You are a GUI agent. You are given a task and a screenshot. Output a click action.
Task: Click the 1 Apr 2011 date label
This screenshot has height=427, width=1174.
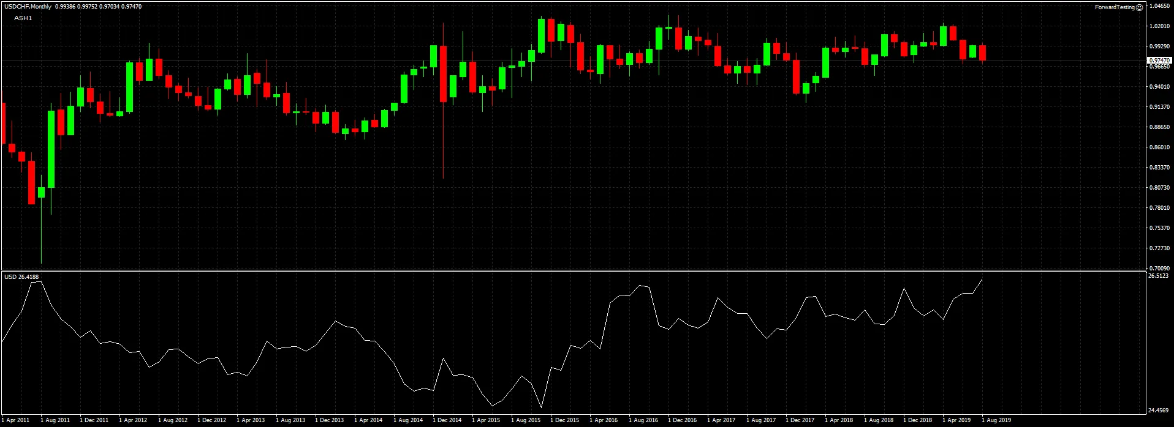pos(16,420)
